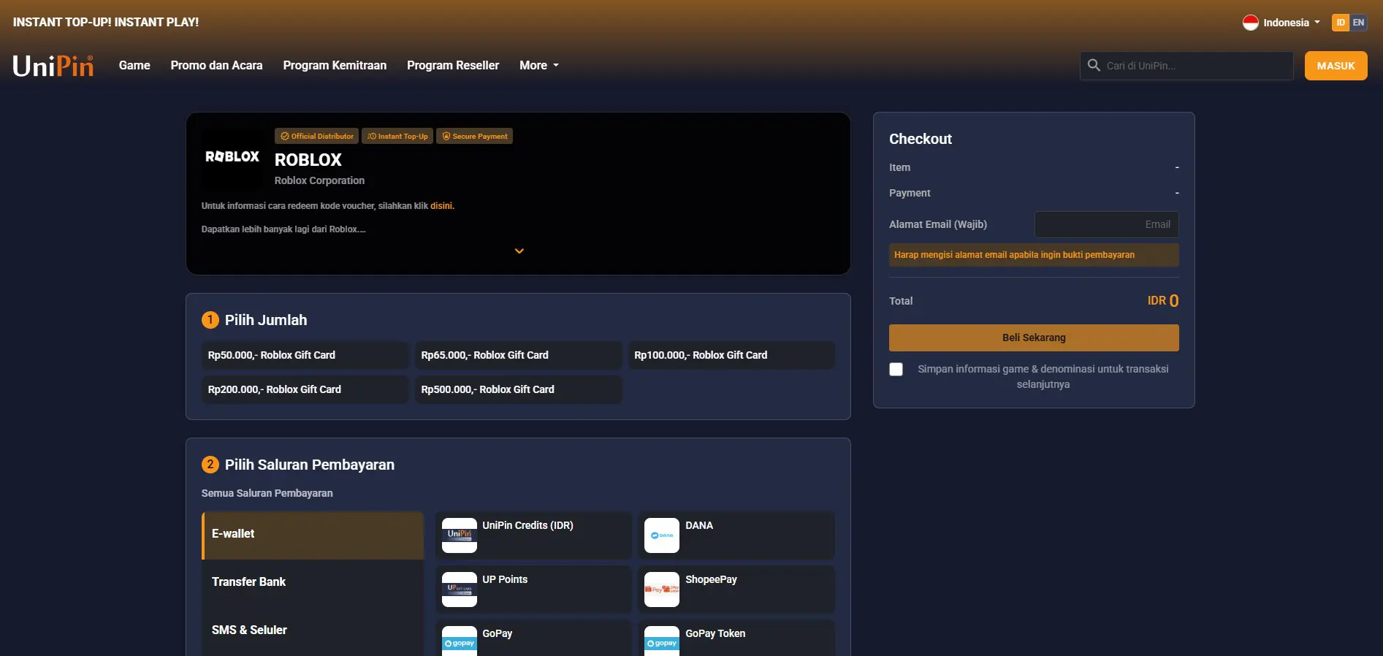
Task: Switch language to EN
Action: [1358, 23]
